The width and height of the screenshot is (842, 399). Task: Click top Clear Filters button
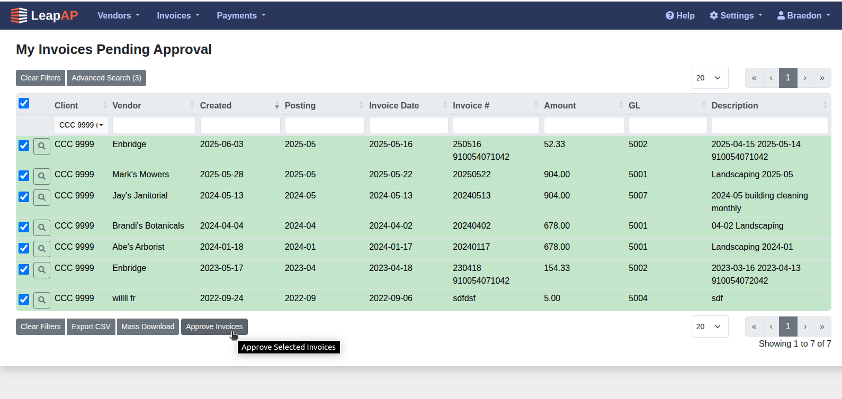point(41,78)
